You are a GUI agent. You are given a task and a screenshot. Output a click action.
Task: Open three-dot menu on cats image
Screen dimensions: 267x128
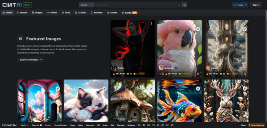point(104,83)
